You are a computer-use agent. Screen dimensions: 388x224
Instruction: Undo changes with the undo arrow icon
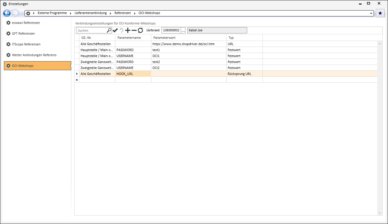point(122,30)
